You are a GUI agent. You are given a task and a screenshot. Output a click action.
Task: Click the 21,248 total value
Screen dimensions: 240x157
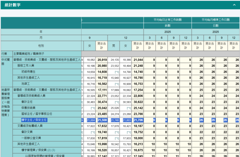coord(138,66)
